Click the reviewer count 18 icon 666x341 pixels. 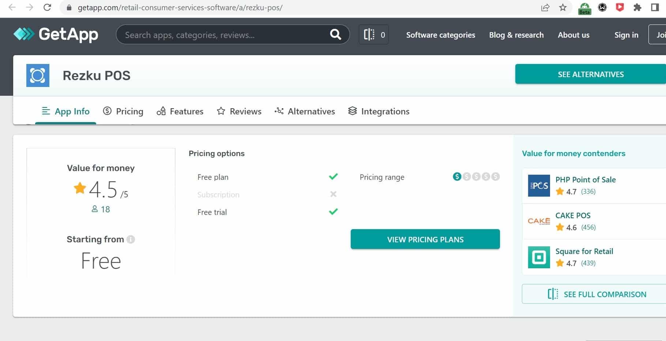[95, 209]
